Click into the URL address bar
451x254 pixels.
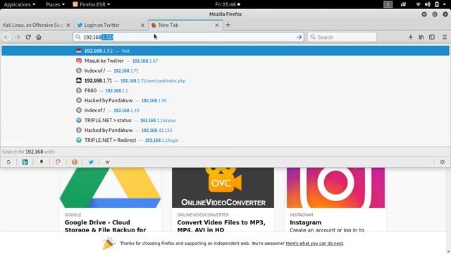188,37
